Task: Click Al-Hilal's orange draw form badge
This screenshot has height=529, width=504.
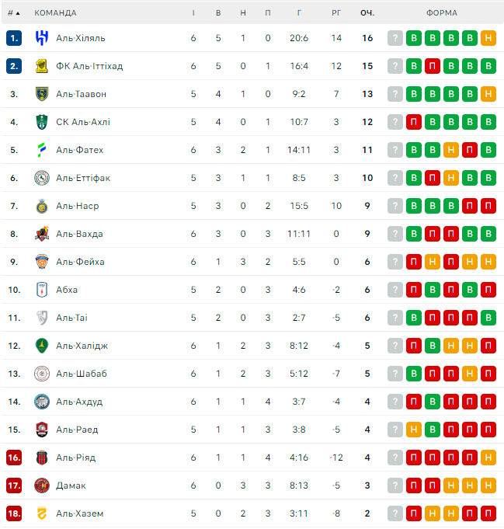Action: click(x=488, y=38)
